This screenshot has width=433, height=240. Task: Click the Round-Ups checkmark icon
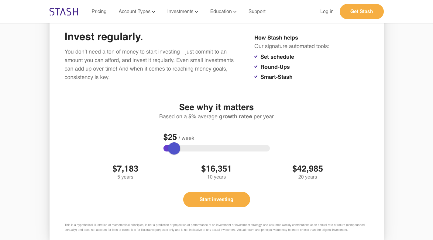[256, 67]
